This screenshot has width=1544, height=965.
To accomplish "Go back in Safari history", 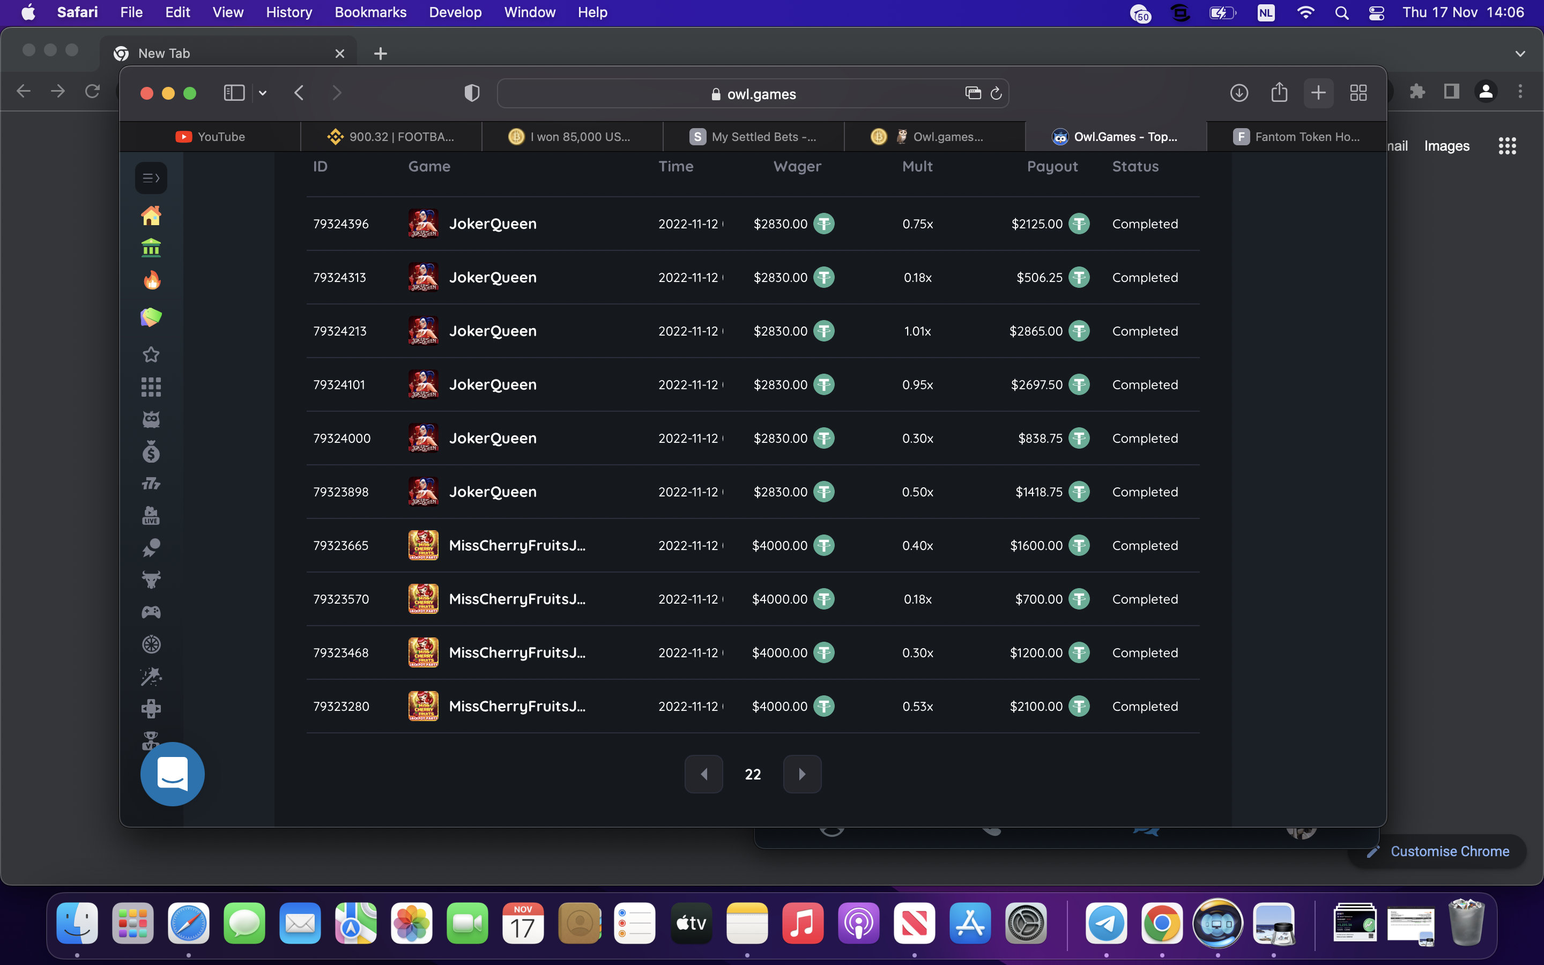I will coord(299,93).
